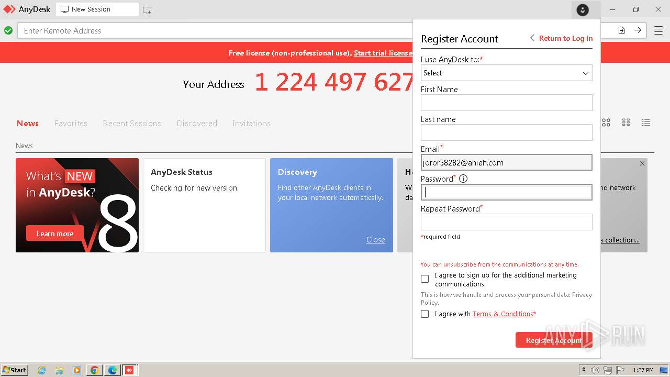Click Return to Log in link
The image size is (670, 377).
566,38
